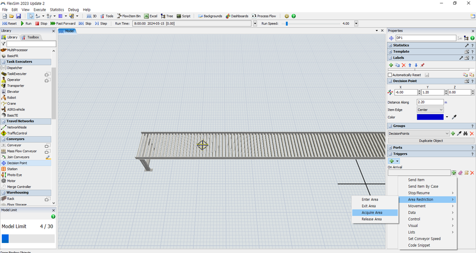The image size is (476, 253).
Task: Pin label with the red pin icon
Action: pyautogui.click(x=422, y=65)
